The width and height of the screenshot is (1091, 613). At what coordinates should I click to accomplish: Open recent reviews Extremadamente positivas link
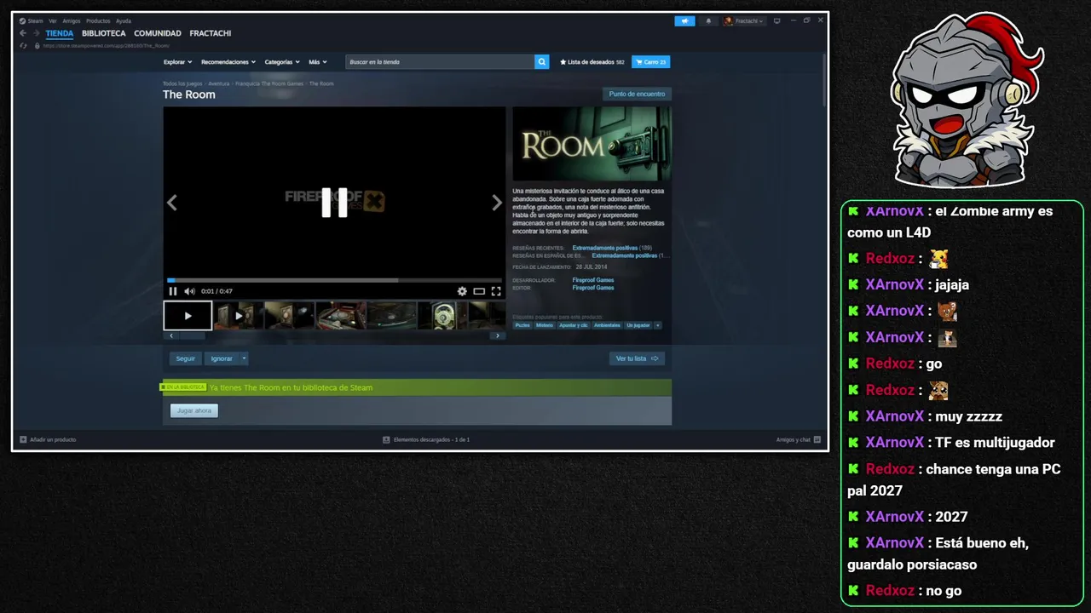[x=605, y=248]
